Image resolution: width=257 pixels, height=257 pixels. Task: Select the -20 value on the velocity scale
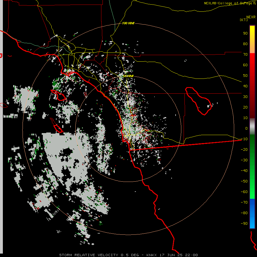(x=244, y=149)
